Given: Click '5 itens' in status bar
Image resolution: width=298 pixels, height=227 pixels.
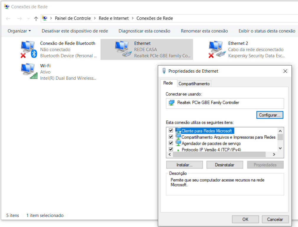Looking at the screenshot, I should (x=12, y=215).
